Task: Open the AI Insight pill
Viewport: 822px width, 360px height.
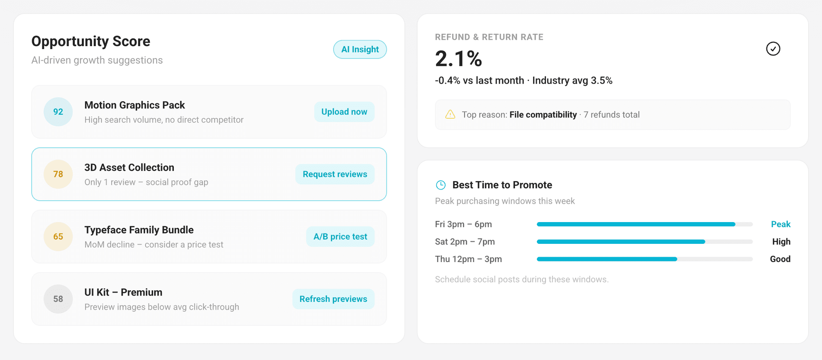Action: [x=360, y=50]
